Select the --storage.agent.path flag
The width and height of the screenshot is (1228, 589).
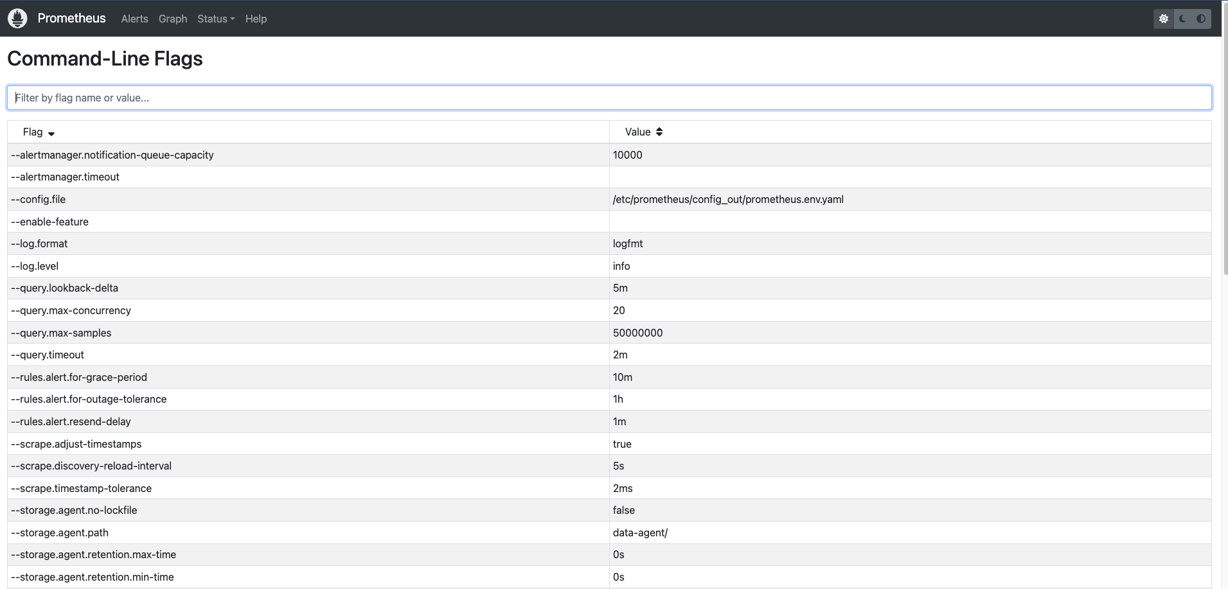coord(60,532)
